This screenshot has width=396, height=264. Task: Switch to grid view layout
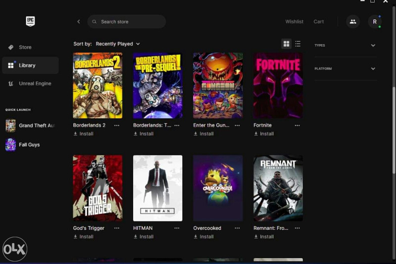(x=286, y=44)
